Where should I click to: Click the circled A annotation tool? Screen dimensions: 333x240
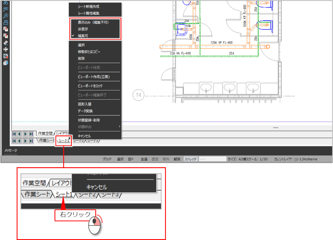[6, 15]
